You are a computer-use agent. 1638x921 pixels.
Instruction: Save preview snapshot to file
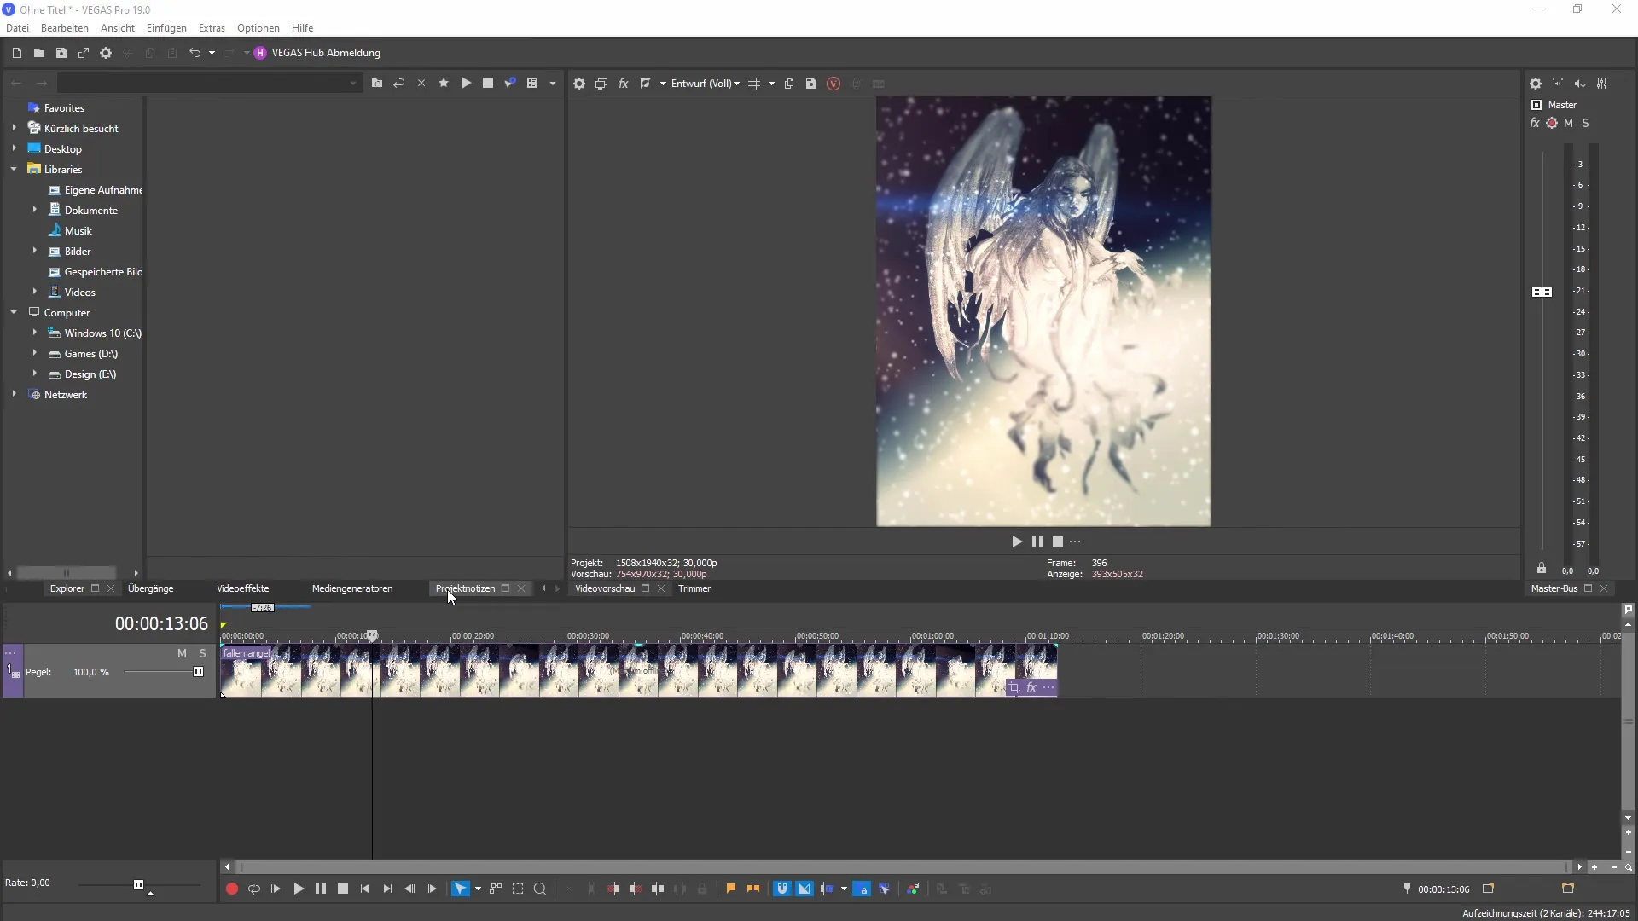click(x=811, y=84)
